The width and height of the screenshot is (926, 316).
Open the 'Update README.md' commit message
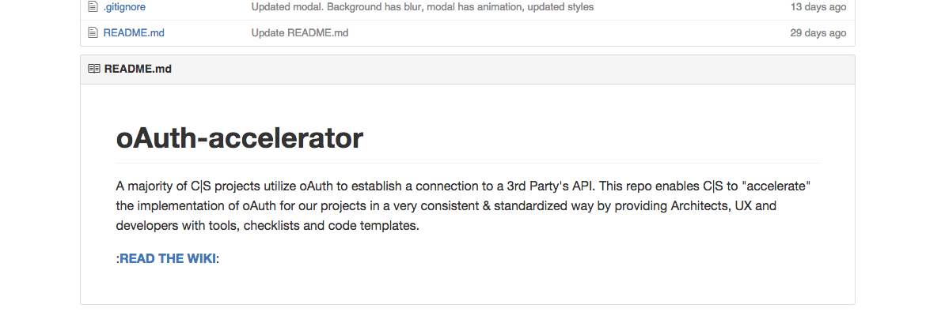[299, 33]
